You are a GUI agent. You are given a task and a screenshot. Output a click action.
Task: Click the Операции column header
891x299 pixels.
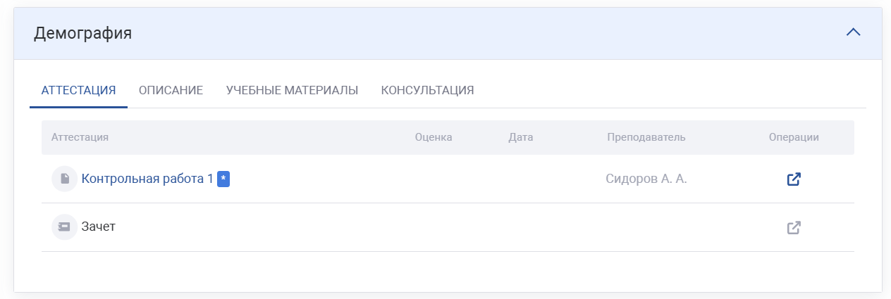(x=794, y=137)
